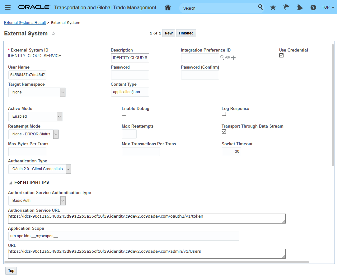337x276 pixels.
Task: Click the search magnifier in header
Action: (260, 7)
